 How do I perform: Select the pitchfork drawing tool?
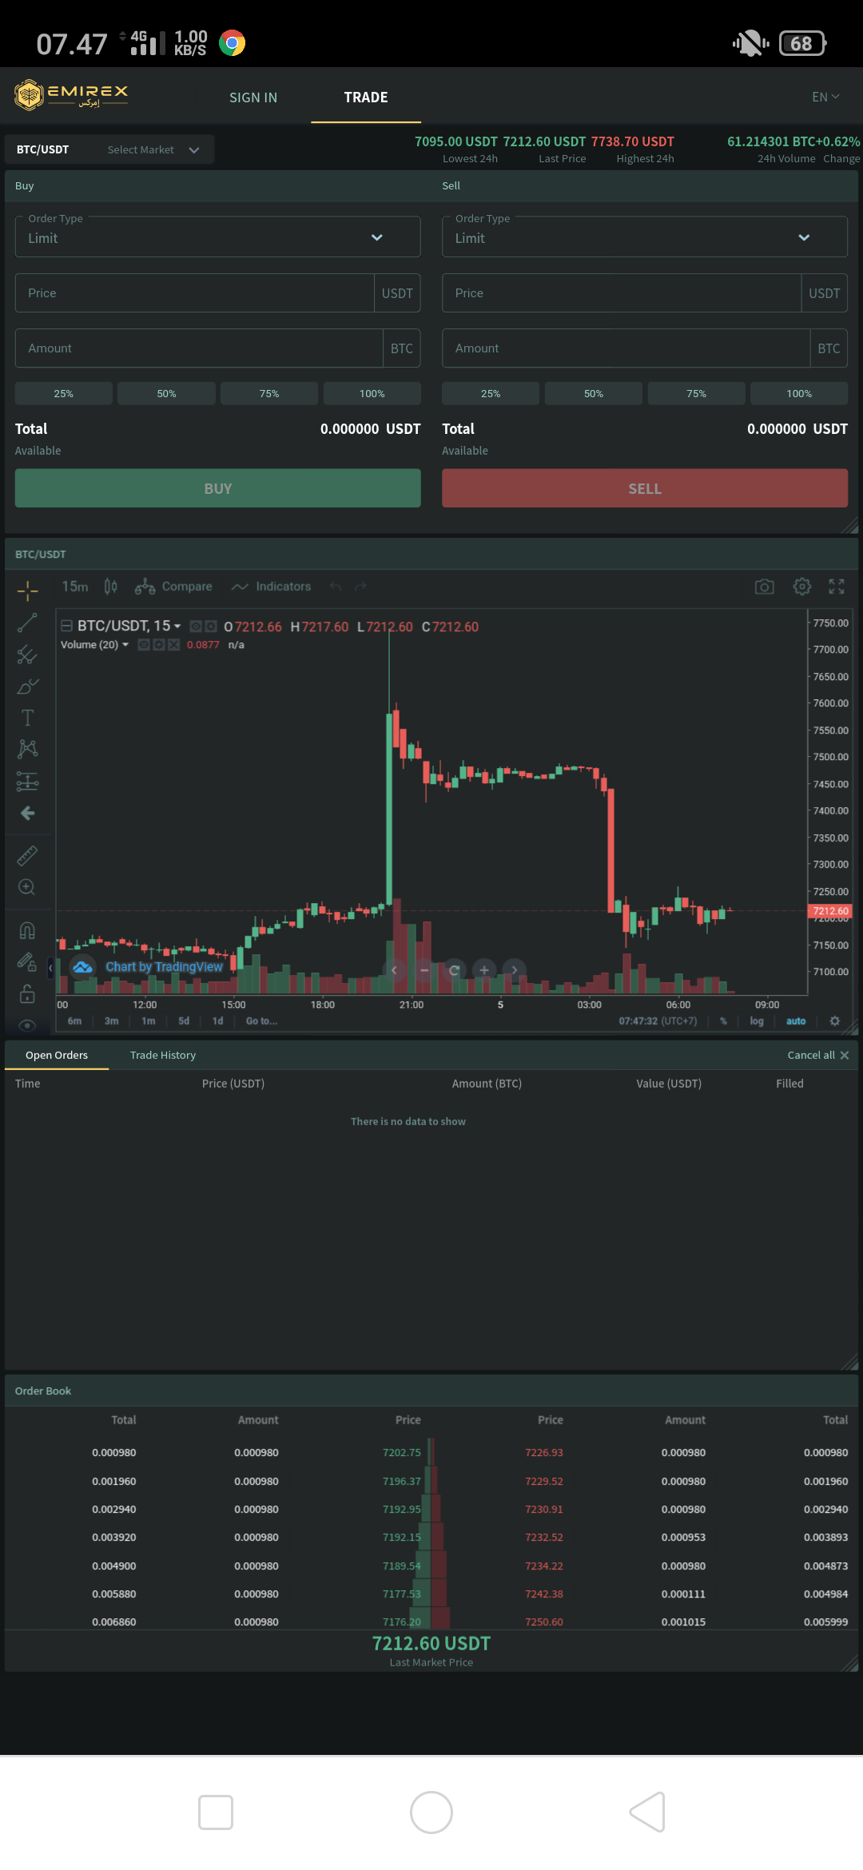click(x=27, y=654)
